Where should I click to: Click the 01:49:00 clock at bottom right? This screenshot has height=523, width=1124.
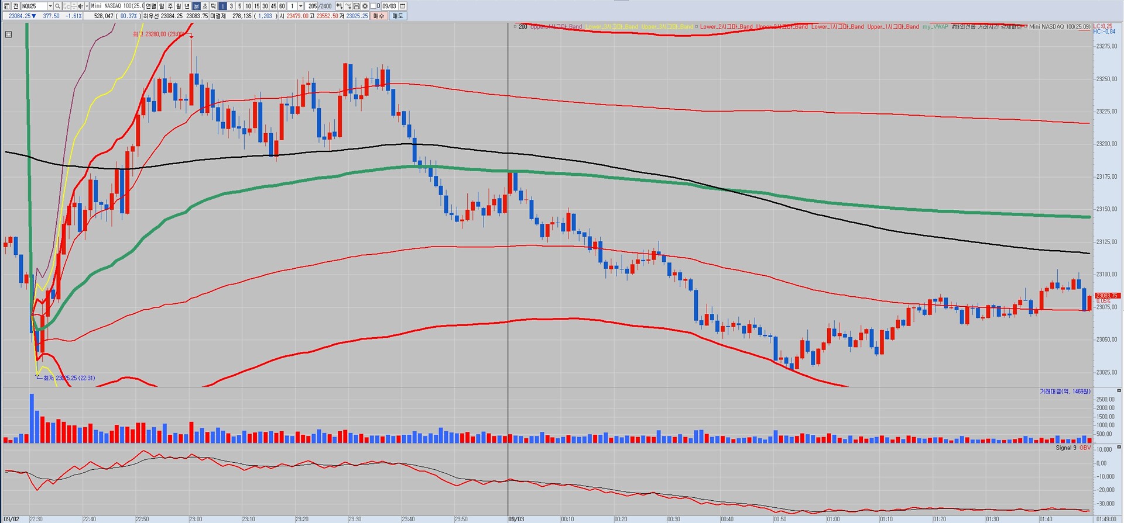[x=1107, y=519]
